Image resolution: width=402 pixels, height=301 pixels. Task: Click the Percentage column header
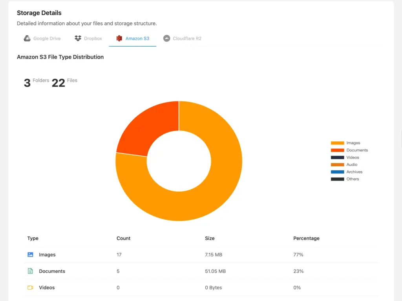tap(306, 238)
